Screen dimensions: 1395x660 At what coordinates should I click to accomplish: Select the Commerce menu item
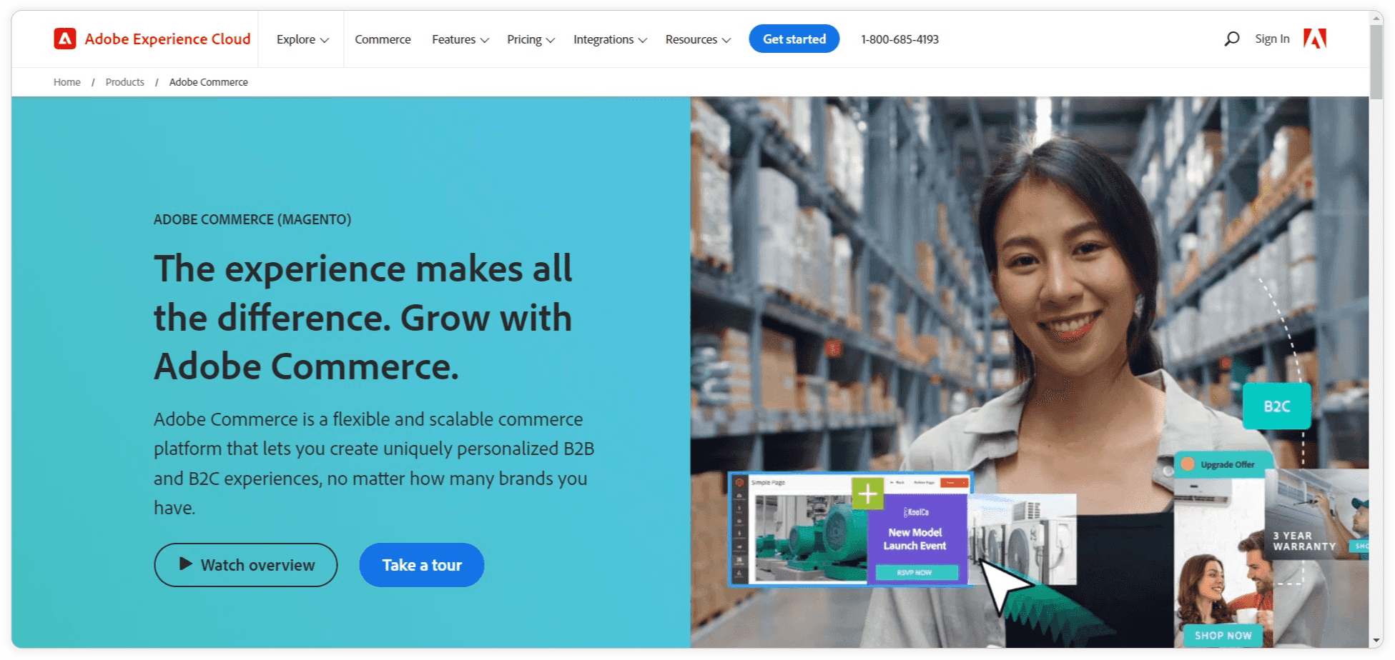[383, 39]
